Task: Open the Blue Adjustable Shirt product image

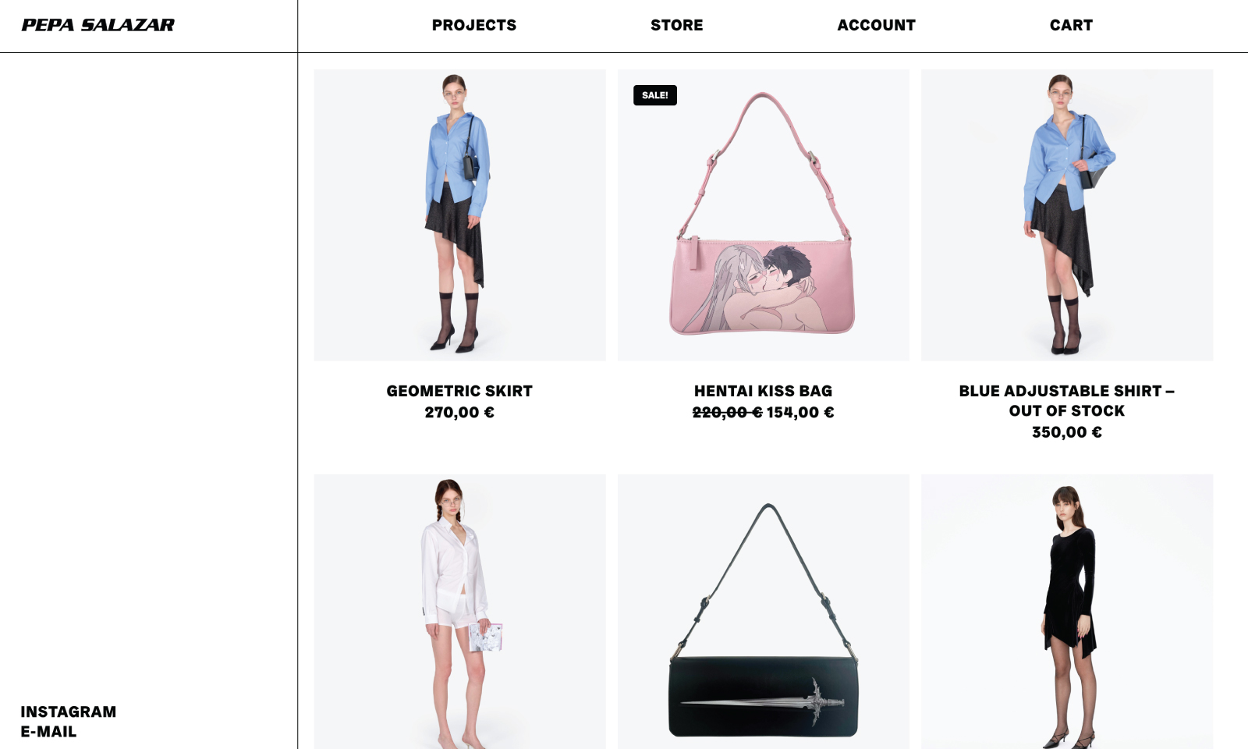Action: tap(1067, 215)
